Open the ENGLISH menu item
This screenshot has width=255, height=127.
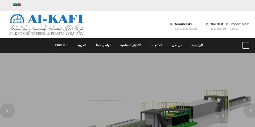[61, 45]
